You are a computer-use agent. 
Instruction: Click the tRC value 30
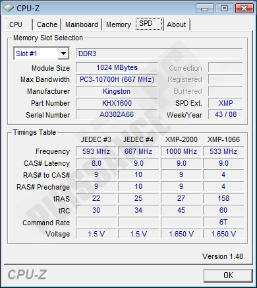pyautogui.click(x=96, y=210)
